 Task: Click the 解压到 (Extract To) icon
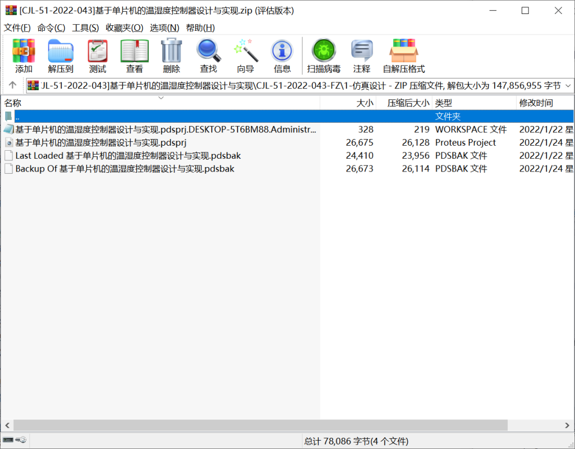click(x=60, y=54)
